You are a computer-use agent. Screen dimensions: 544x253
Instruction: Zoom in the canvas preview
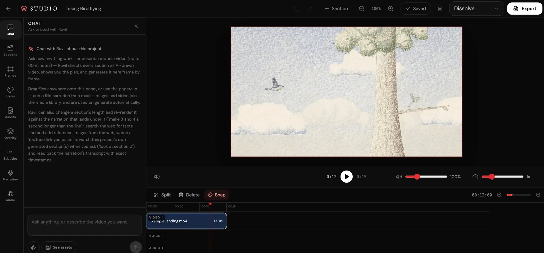[x=390, y=8]
